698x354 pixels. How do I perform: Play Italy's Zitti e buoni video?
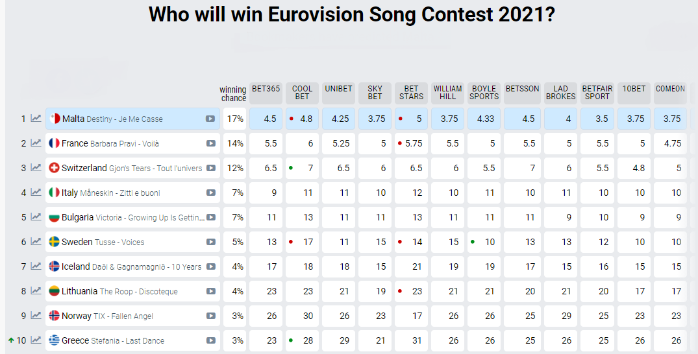point(210,193)
